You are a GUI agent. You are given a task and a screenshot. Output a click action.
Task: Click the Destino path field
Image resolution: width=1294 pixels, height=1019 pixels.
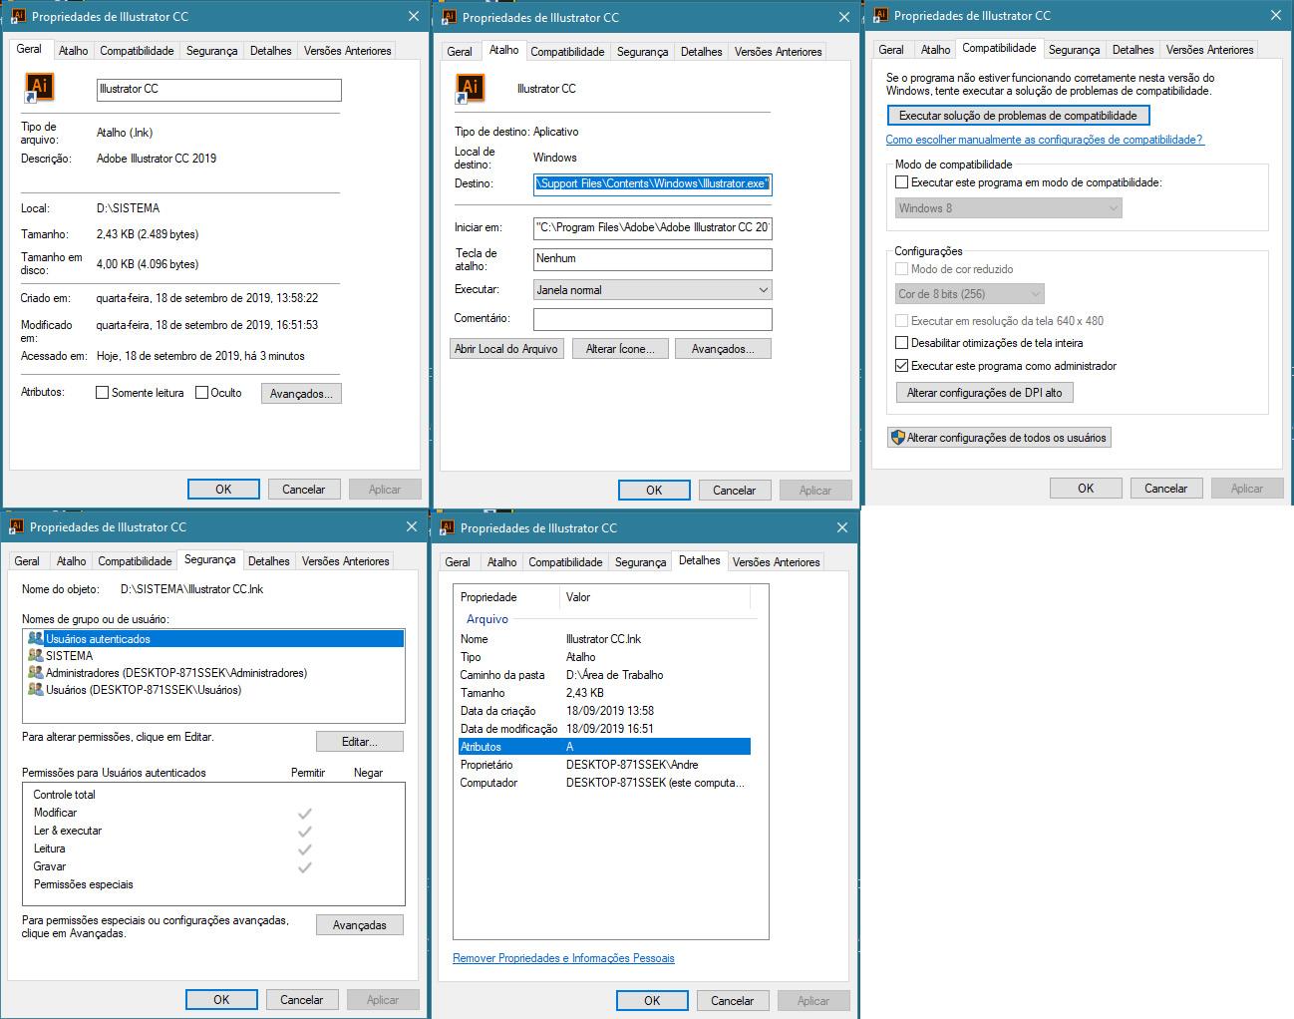(x=653, y=183)
